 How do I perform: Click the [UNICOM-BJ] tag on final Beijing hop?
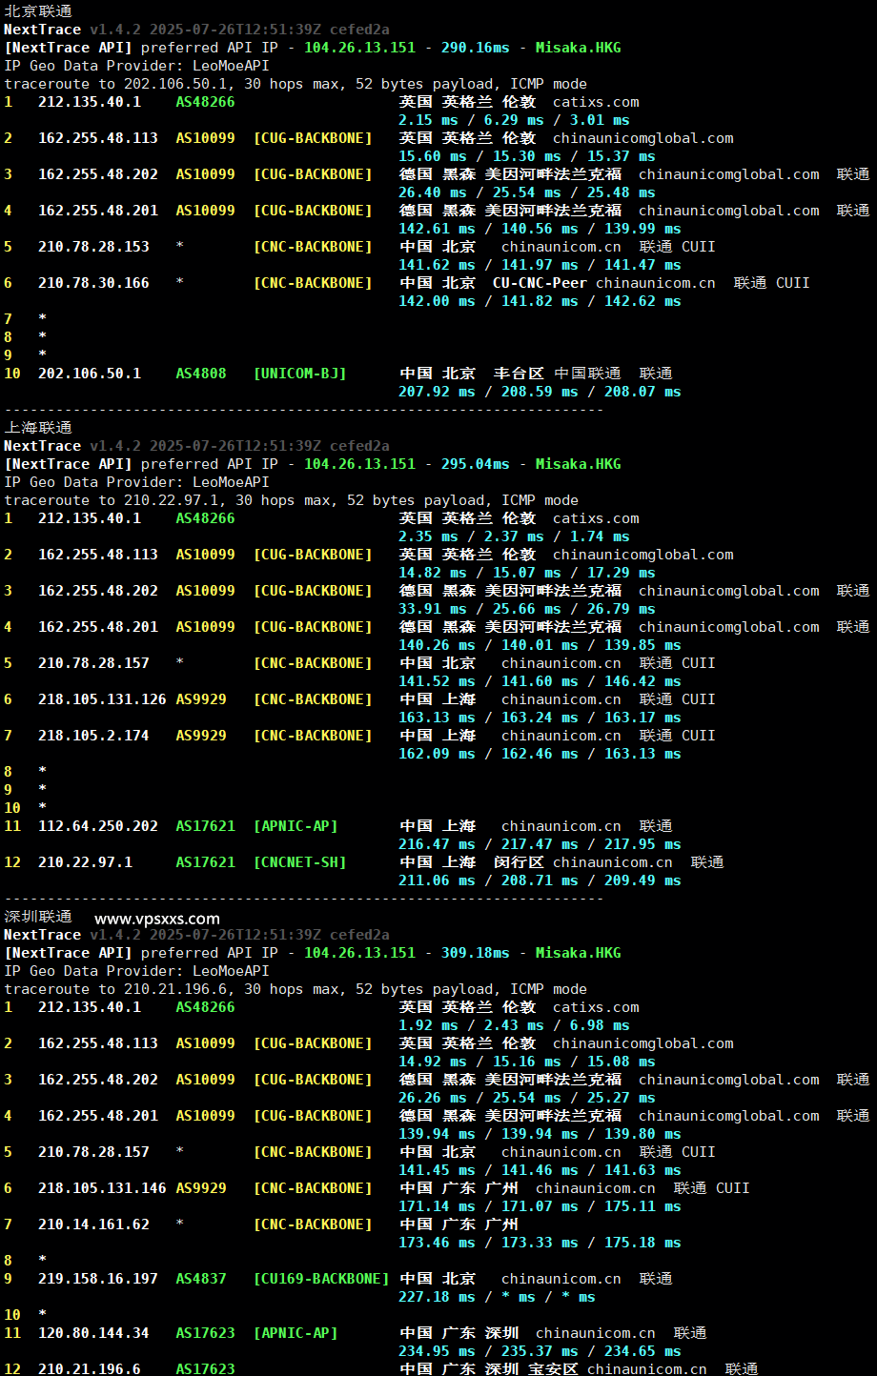tap(300, 373)
